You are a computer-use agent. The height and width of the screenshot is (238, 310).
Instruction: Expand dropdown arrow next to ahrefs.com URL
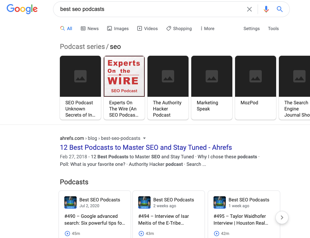click(144, 138)
